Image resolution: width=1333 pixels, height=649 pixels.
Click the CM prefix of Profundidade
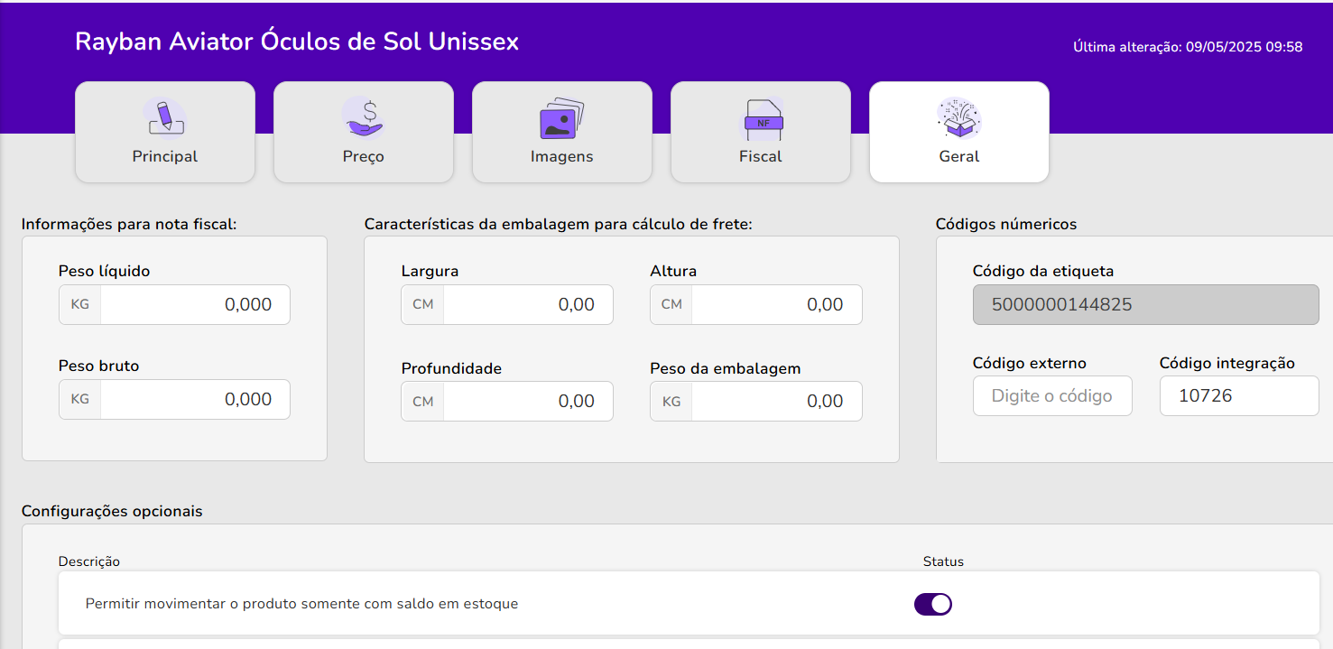point(423,402)
